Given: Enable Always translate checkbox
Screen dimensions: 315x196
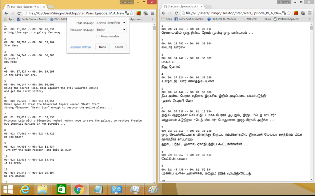Looking at the screenshot, I should click(98, 36).
